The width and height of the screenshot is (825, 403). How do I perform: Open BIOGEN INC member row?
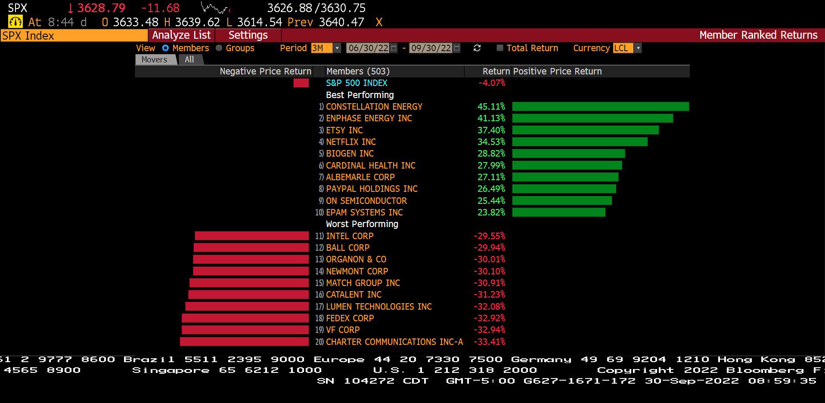click(350, 154)
